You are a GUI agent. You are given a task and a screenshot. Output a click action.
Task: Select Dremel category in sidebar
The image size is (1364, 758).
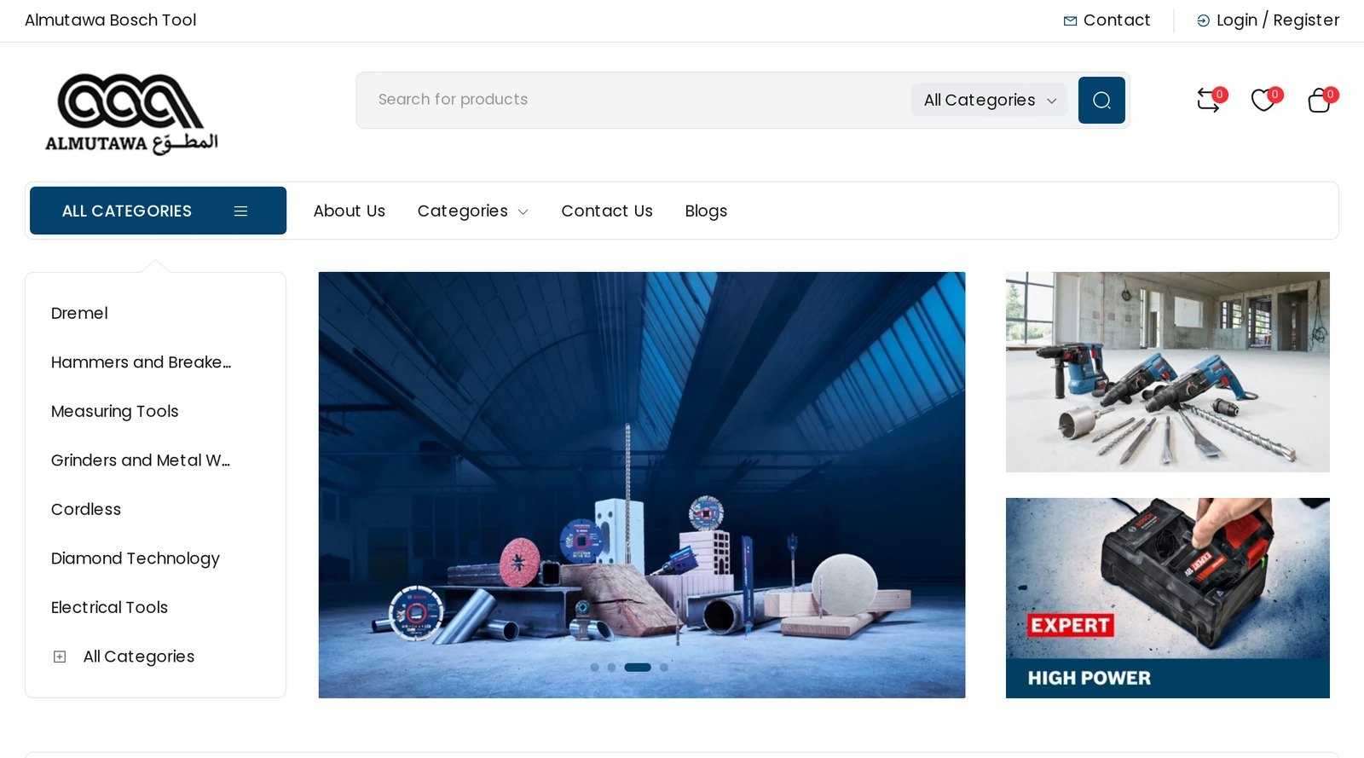79,313
